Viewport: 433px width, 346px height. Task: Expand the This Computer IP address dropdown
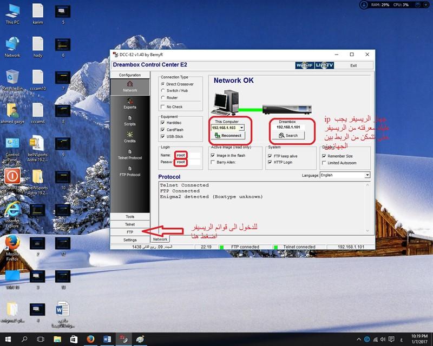coord(241,128)
